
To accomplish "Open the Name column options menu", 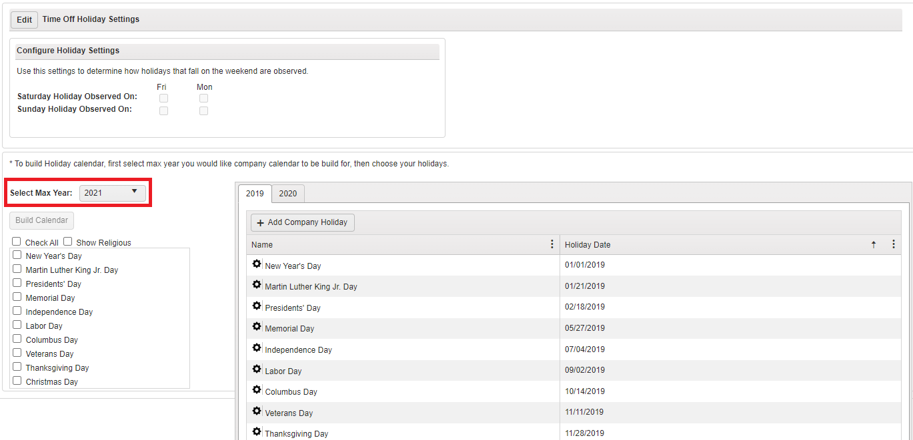I will click(552, 244).
